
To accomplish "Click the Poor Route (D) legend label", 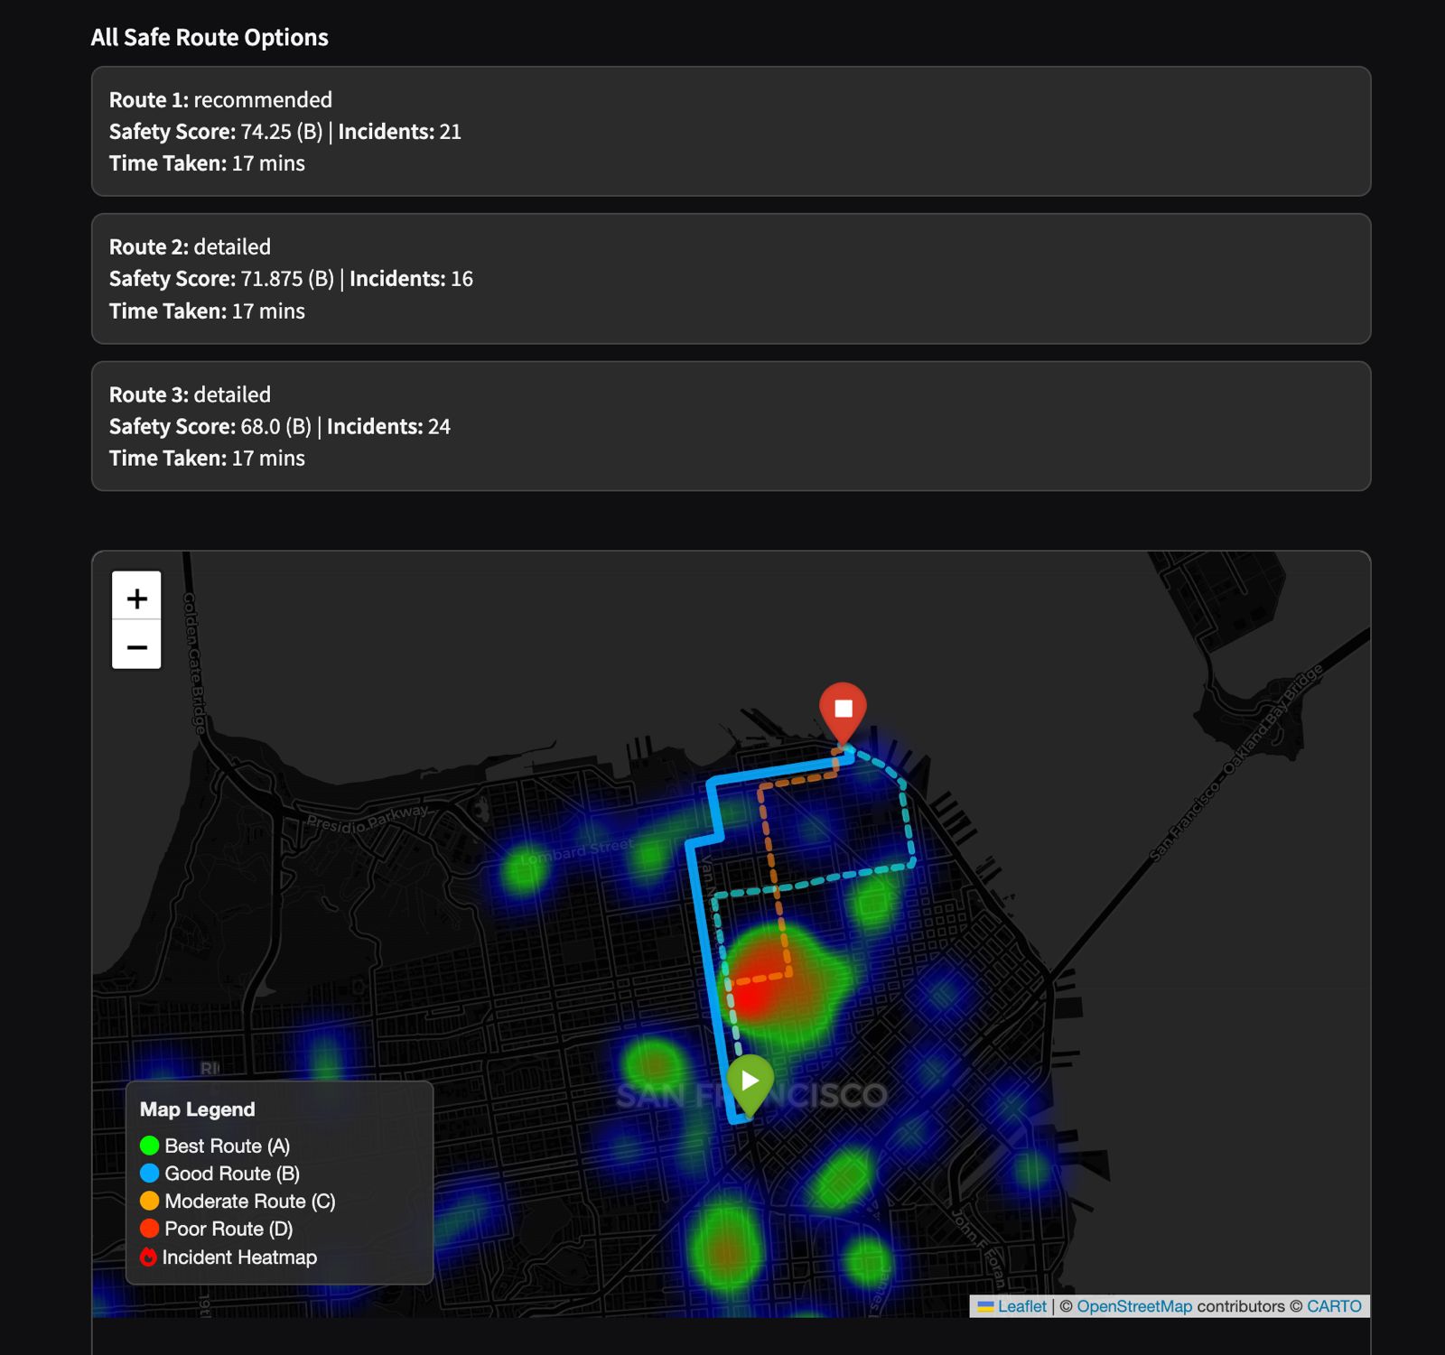I will point(228,1229).
